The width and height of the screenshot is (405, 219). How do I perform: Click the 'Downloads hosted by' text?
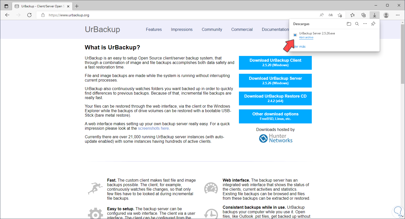(x=275, y=130)
